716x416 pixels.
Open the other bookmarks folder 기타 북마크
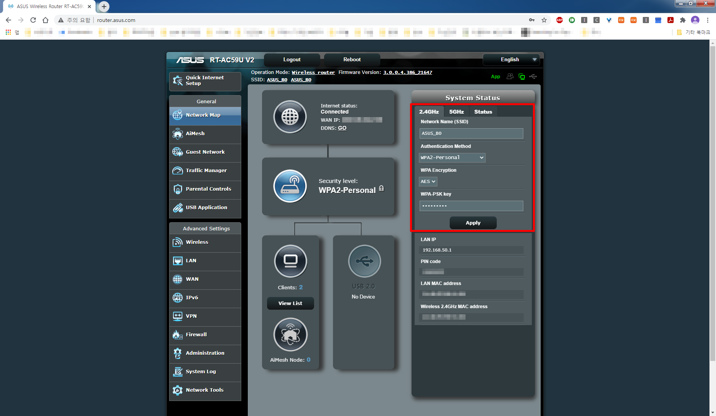[x=693, y=32]
